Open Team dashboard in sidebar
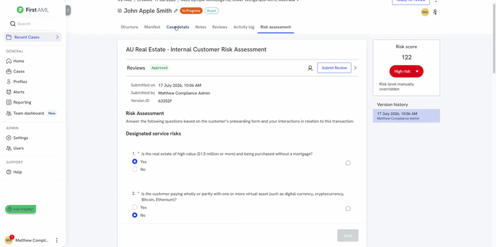Viewport: 496px width, 247px height. [x=29, y=113]
